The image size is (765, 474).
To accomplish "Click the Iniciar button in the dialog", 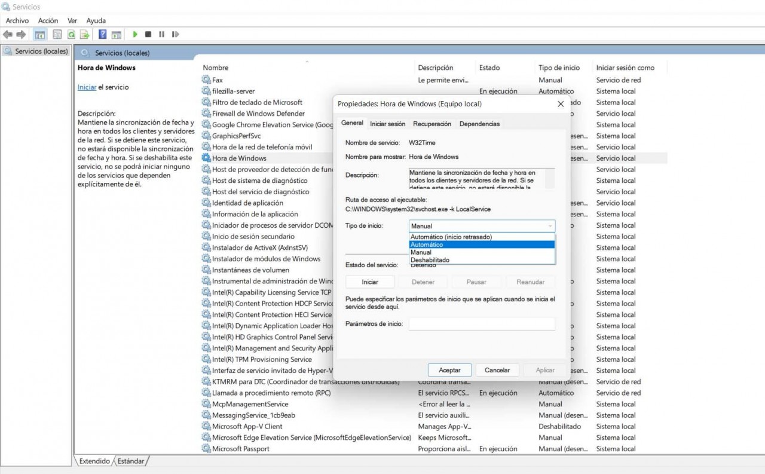I will pyautogui.click(x=370, y=282).
